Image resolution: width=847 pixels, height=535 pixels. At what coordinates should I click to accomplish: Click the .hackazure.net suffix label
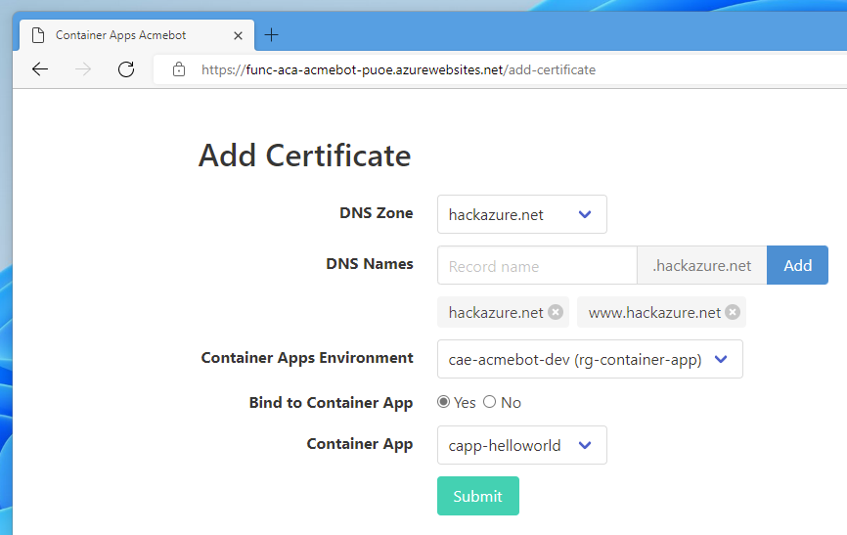(x=701, y=265)
